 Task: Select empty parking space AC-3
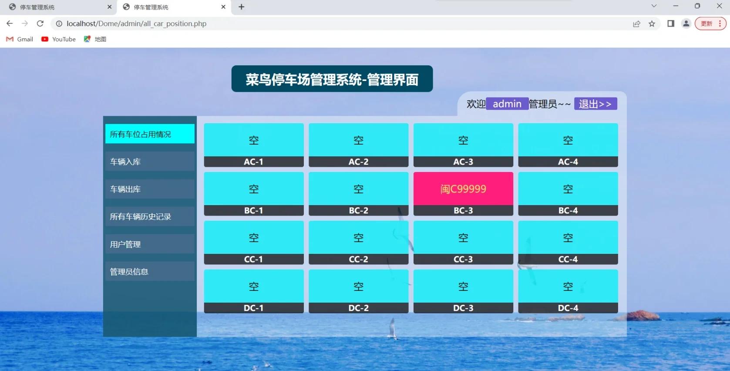(x=463, y=145)
